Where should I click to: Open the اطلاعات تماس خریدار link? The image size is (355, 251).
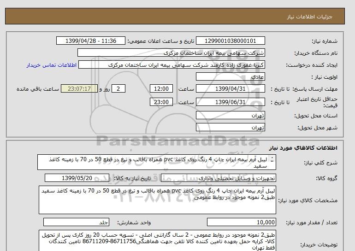tap(51, 65)
